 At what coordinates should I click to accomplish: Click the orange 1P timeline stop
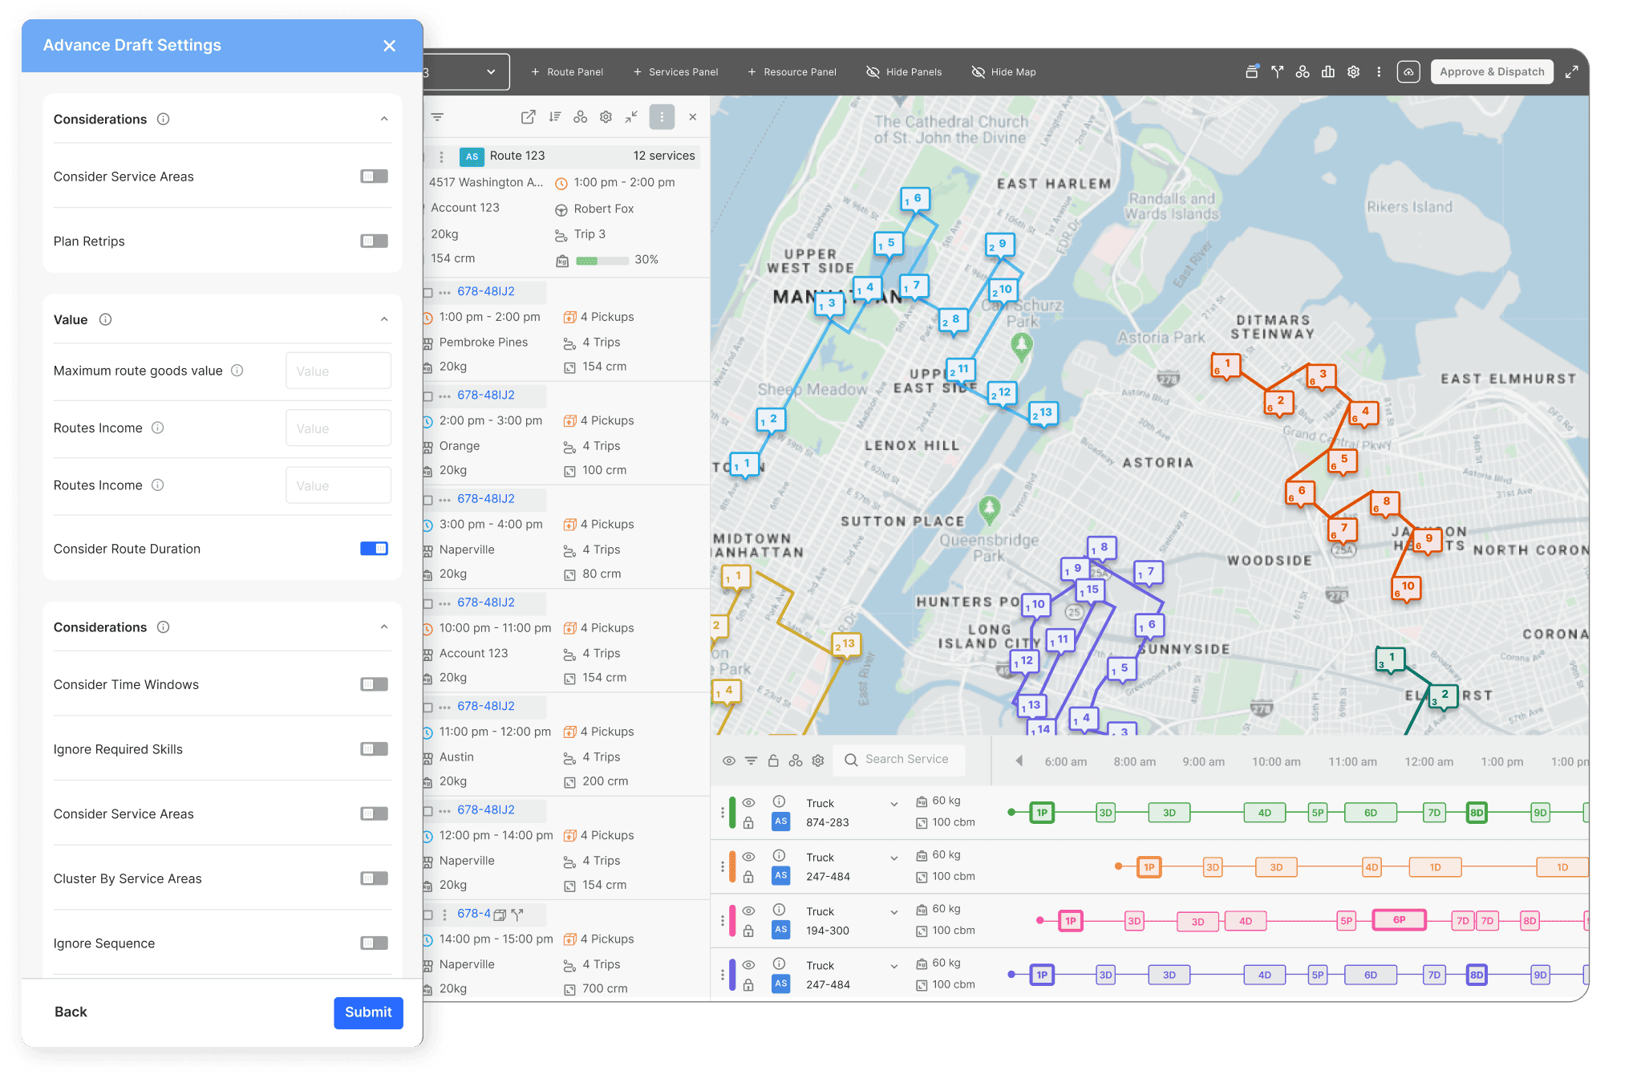pos(1149,867)
